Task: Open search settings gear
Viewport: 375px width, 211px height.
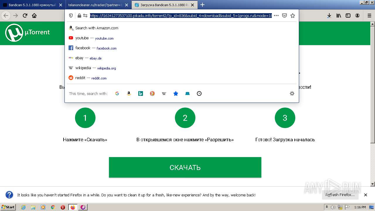Action: [292, 93]
